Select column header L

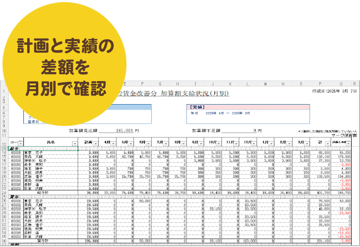tap(248, 84)
